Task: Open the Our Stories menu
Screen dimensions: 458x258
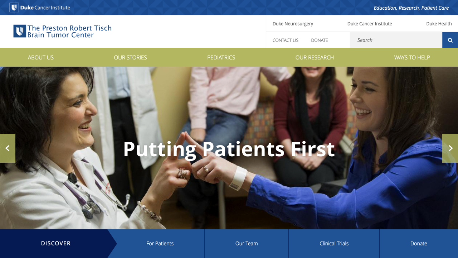Action: (x=130, y=57)
